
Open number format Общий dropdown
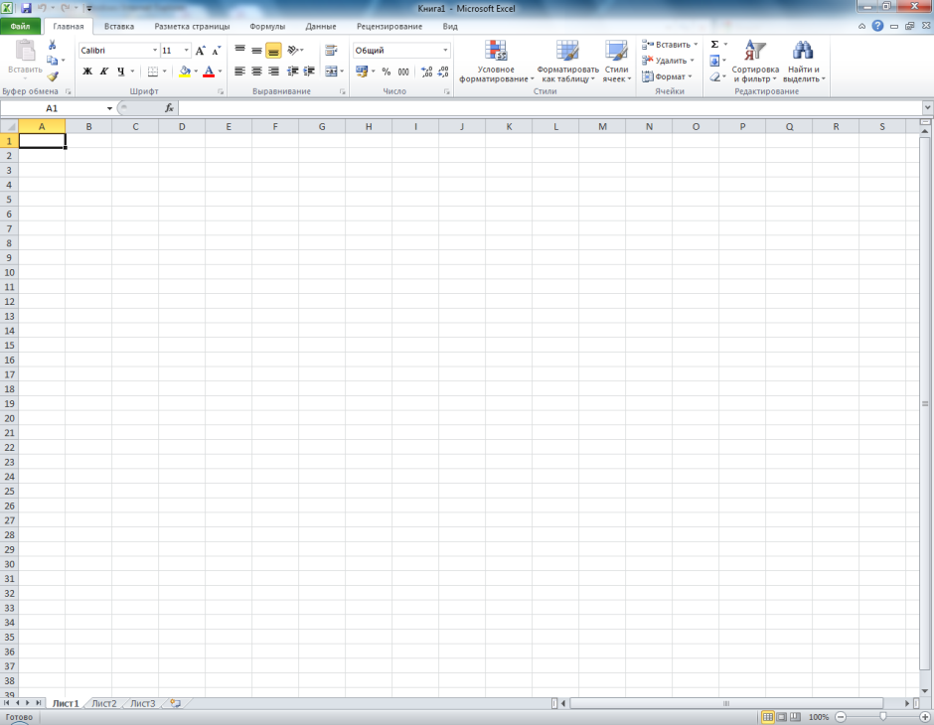(445, 51)
